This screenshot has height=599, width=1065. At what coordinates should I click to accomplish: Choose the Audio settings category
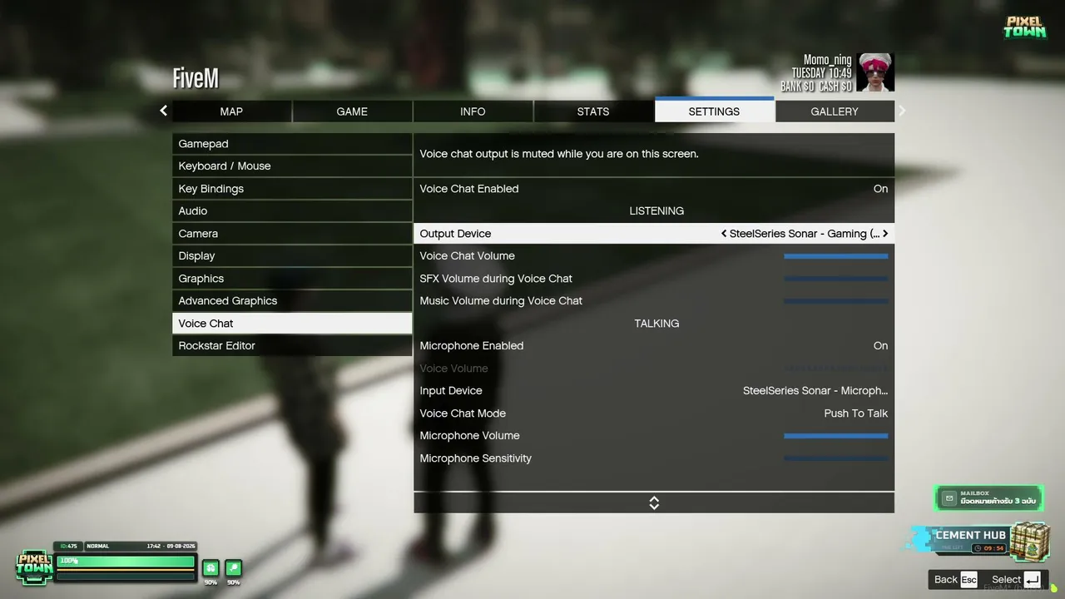[292, 211]
